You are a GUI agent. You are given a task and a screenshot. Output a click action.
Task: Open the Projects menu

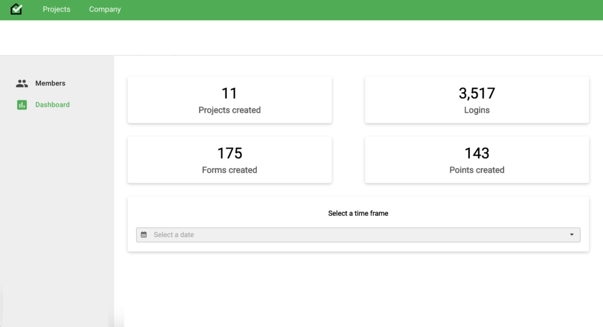[57, 9]
